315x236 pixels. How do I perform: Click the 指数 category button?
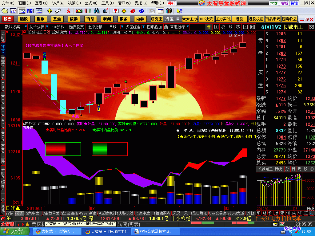(x=40, y=19)
